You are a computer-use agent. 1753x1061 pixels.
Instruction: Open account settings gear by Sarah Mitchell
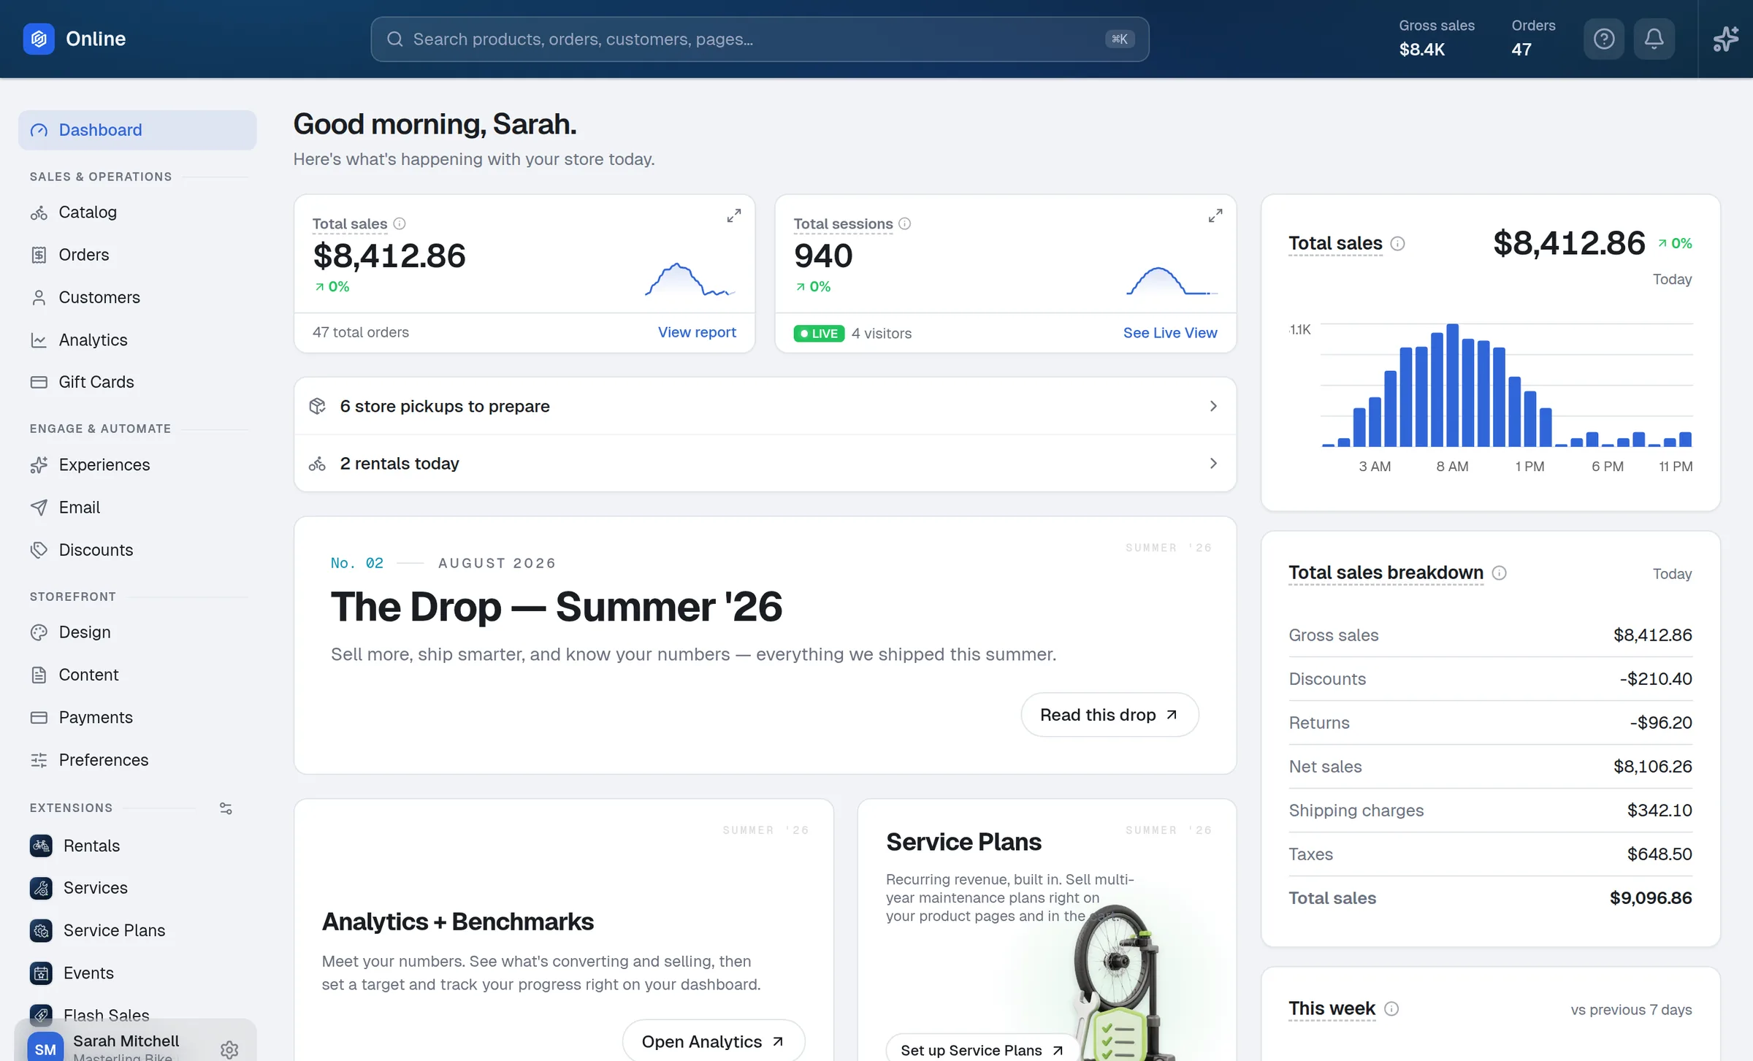(x=229, y=1049)
